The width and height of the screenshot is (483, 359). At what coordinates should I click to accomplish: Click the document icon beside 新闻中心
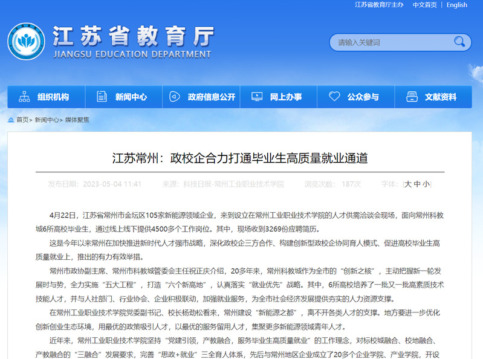point(102,97)
